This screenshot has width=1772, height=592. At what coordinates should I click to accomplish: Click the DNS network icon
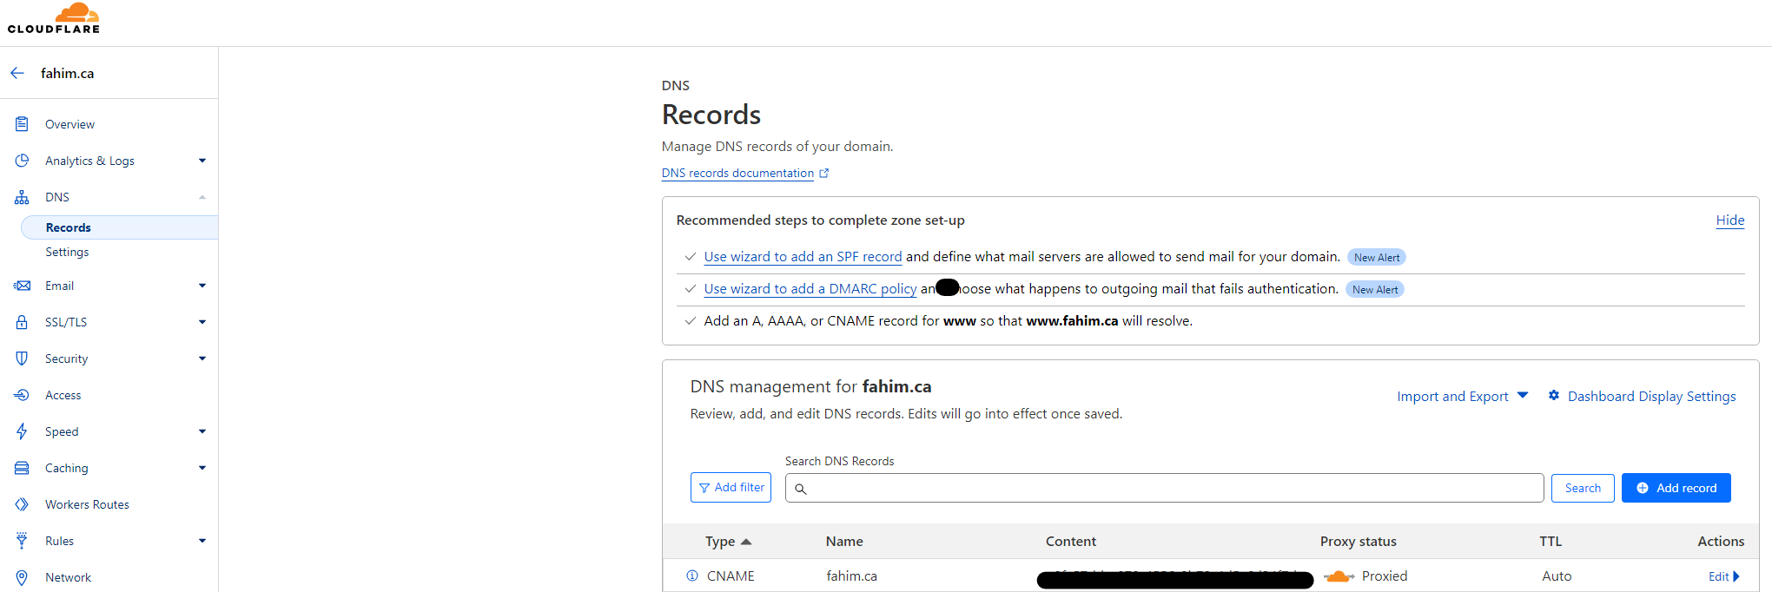[22, 197]
